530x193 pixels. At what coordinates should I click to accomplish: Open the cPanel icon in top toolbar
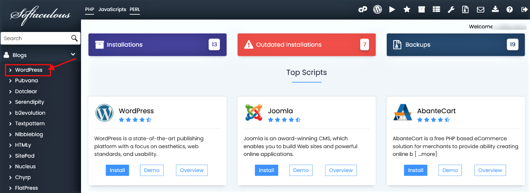pos(363,10)
